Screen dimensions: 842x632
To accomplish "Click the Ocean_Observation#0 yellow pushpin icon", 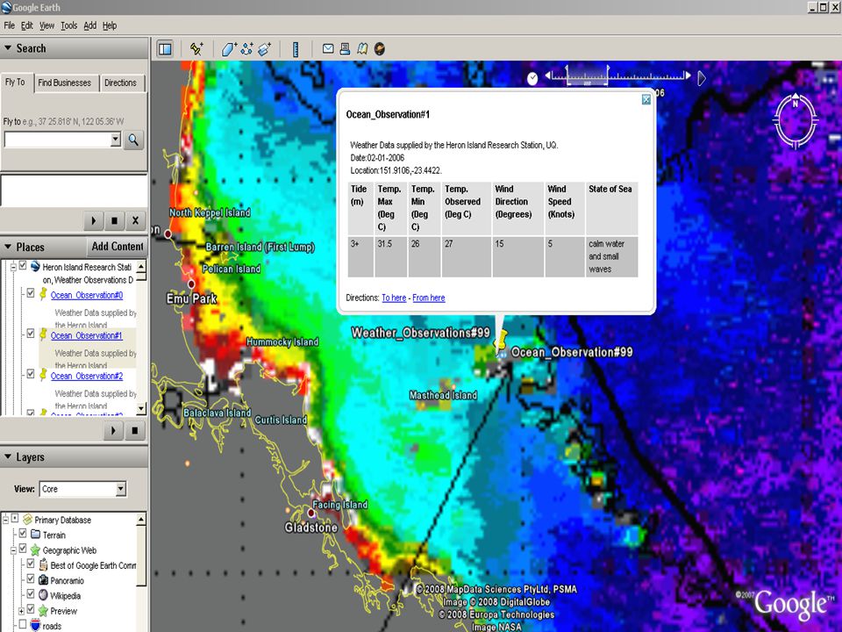I will (x=43, y=293).
